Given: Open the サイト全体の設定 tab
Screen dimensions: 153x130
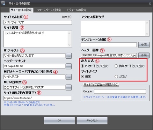Looking at the screenshot, I should 21,10.
